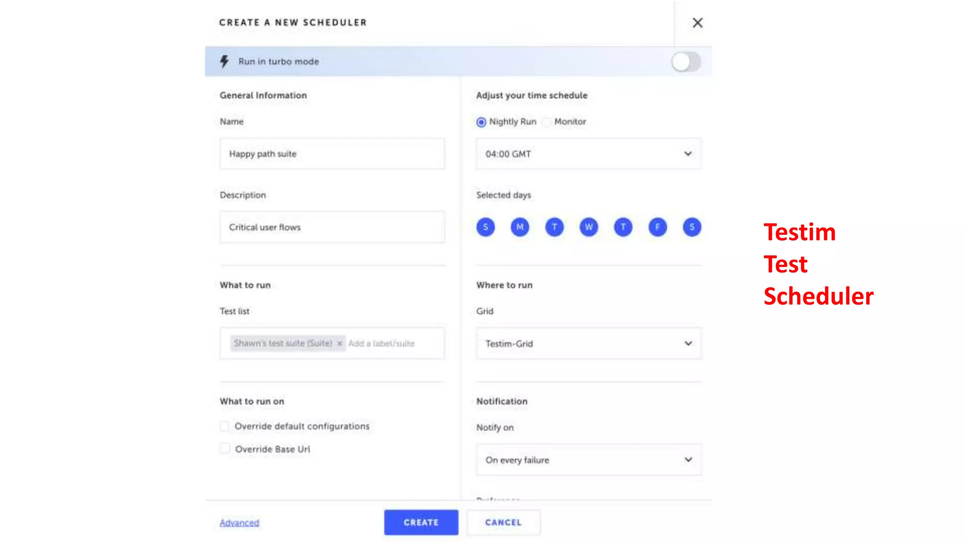
Task: Close the new scheduler dialog
Action: pyautogui.click(x=697, y=23)
